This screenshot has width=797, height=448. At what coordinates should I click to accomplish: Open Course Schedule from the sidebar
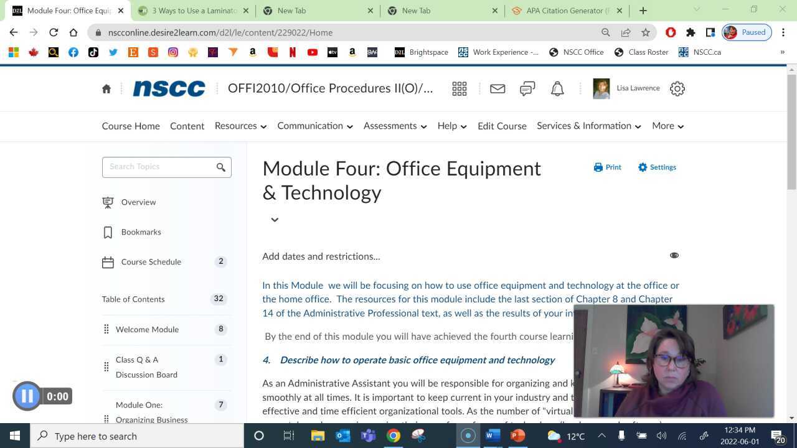[151, 261]
